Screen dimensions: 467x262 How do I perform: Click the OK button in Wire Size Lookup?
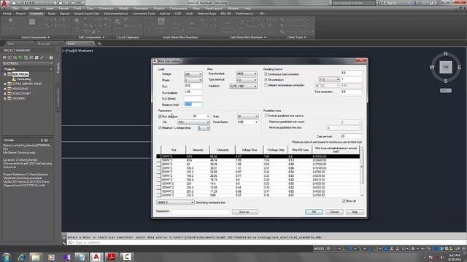(x=314, y=212)
